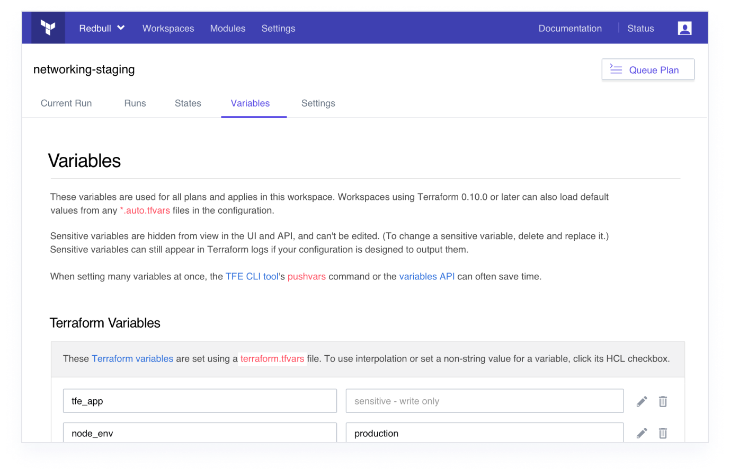Click the queue list icon inside Queue Plan

pyautogui.click(x=616, y=69)
